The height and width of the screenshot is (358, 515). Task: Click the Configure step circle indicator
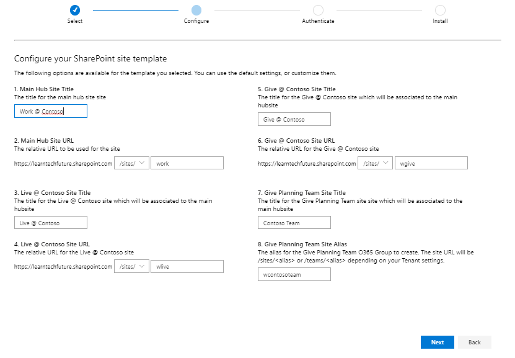[x=196, y=10]
